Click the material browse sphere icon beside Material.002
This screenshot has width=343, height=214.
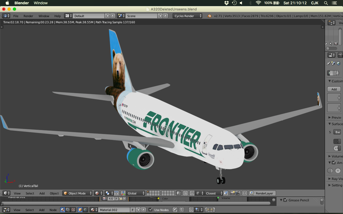click(x=94, y=210)
